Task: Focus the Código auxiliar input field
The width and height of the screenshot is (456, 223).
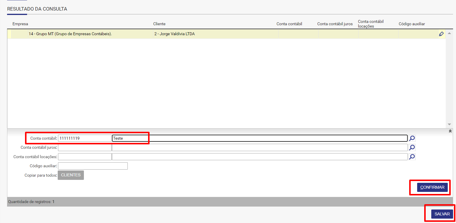Action: [x=93, y=166]
